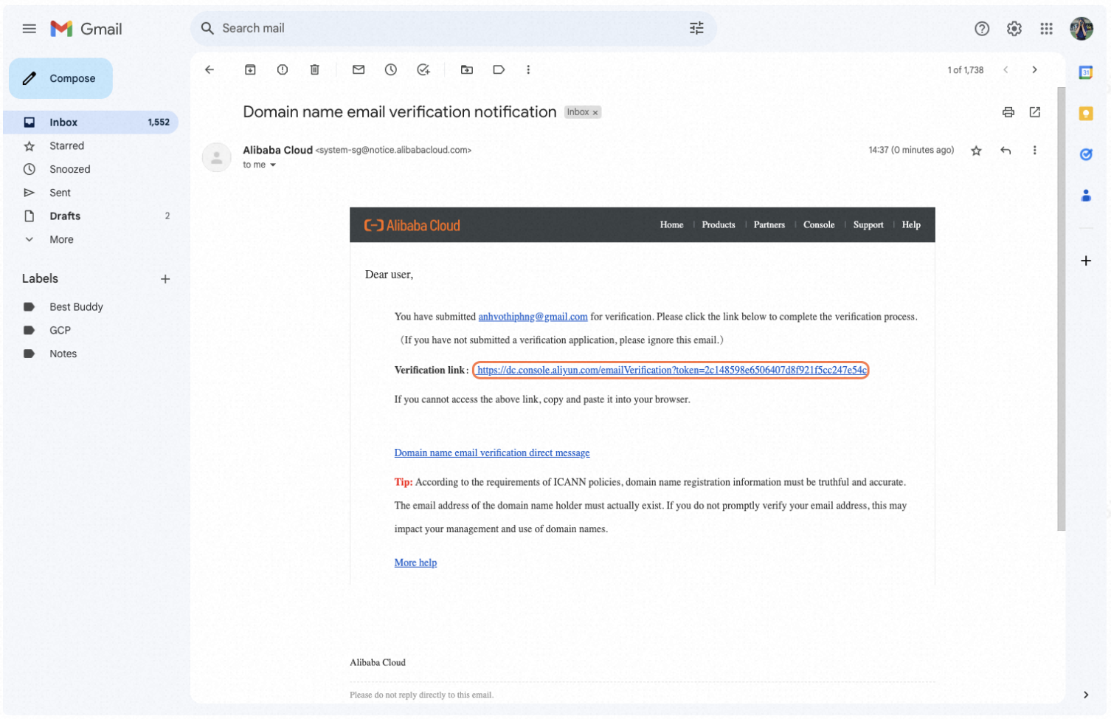Open the search options filter icon

click(696, 28)
